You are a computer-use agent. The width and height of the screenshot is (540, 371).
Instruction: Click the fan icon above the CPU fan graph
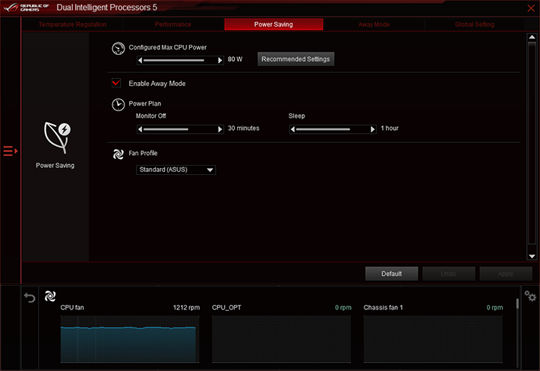pyautogui.click(x=50, y=296)
